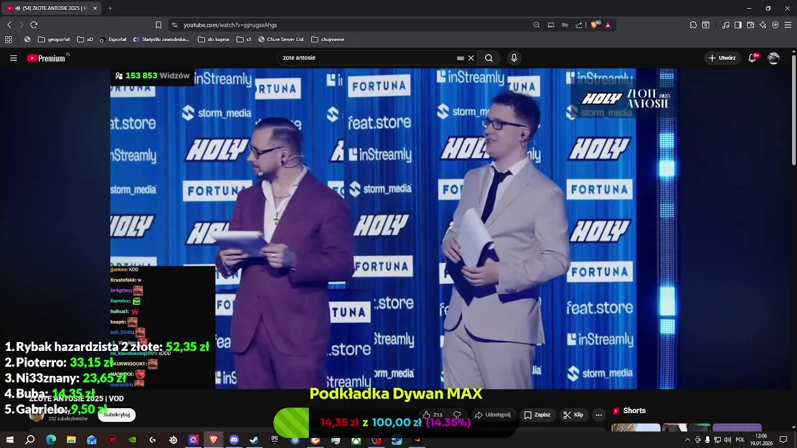Viewport: 797px width, 448px height.
Task: Click the share icon in address bar
Action: [x=579, y=25]
